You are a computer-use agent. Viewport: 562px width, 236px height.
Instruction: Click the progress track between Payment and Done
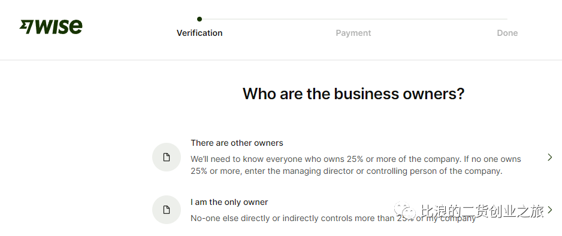pos(430,19)
